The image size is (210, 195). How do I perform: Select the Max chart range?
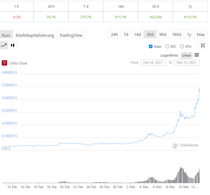pyautogui.click(x=201, y=35)
